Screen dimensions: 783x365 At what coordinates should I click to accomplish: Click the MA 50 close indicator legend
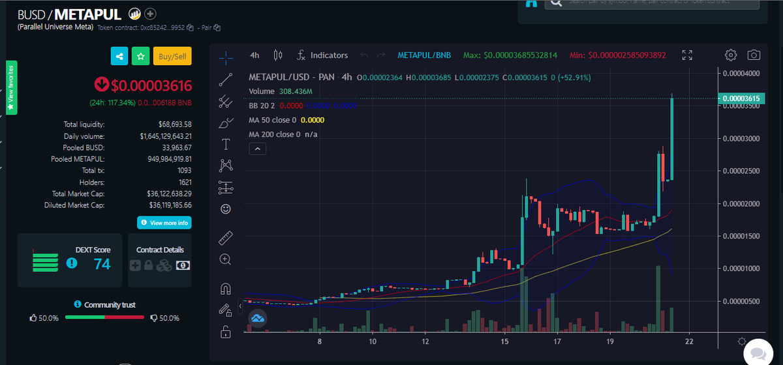(x=286, y=120)
